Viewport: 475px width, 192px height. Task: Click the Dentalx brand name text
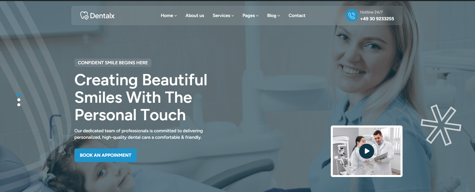102,16
